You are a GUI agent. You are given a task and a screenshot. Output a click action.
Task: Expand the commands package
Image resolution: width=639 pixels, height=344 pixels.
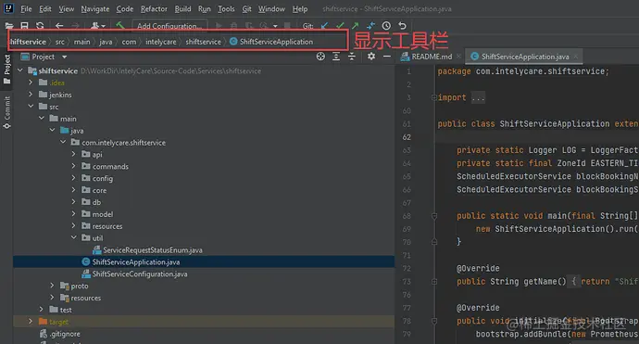74,166
